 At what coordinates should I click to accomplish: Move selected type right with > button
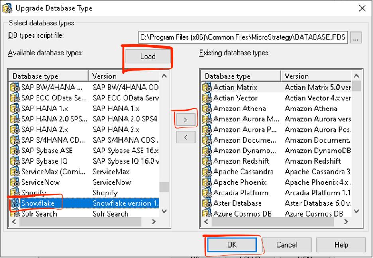click(185, 119)
